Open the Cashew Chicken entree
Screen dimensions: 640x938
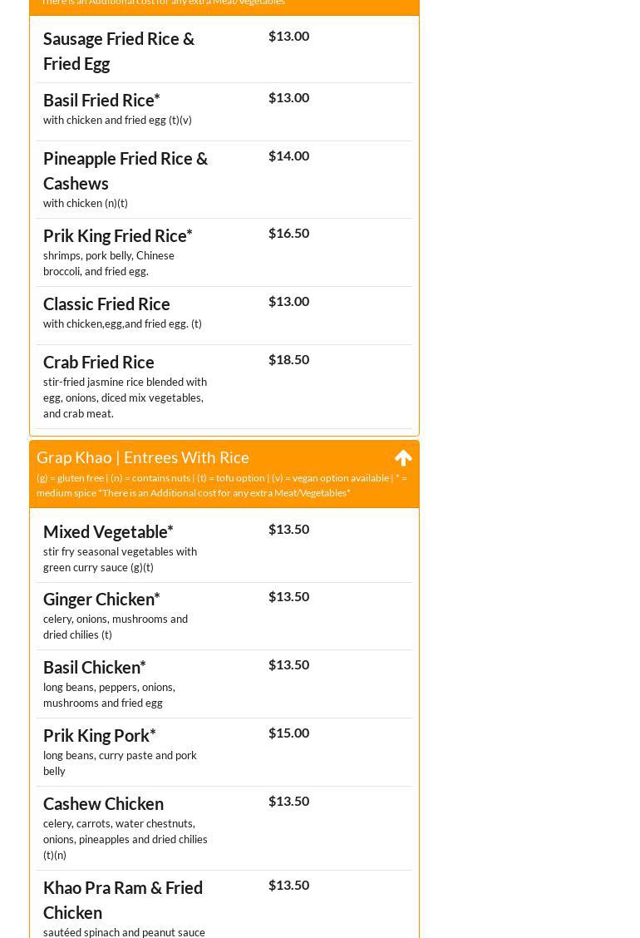103,803
